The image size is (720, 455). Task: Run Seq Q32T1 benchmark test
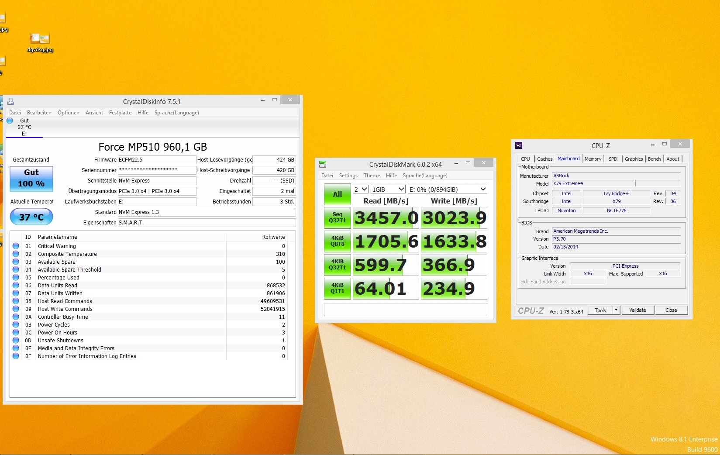[x=337, y=217]
